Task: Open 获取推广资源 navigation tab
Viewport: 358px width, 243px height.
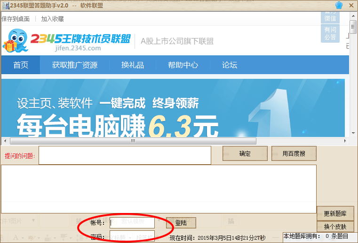Action: [x=75, y=65]
